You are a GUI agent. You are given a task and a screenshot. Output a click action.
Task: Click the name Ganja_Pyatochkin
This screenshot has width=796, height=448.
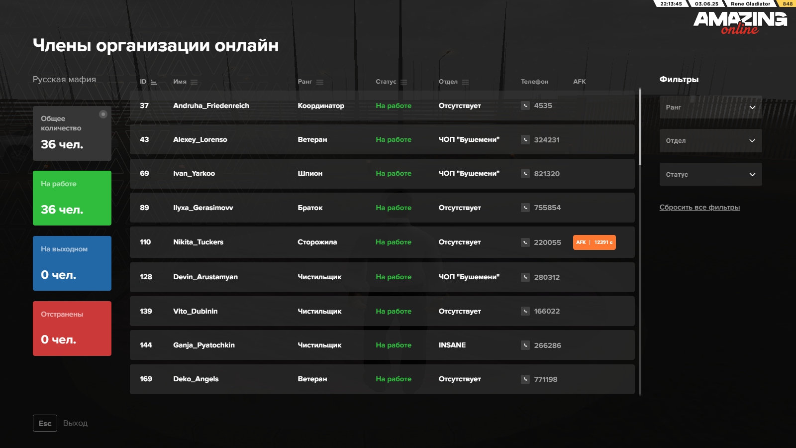tap(204, 345)
